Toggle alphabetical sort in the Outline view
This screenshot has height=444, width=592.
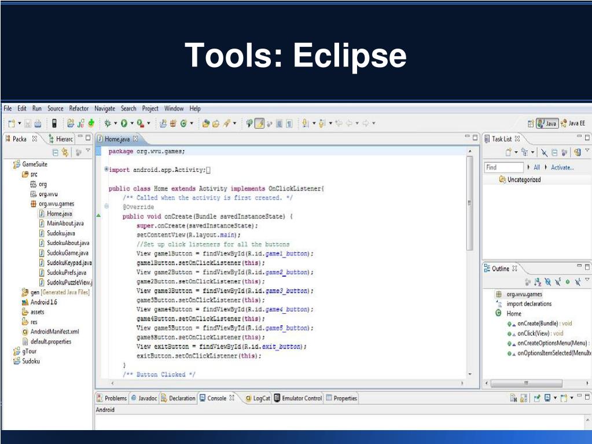click(x=538, y=282)
